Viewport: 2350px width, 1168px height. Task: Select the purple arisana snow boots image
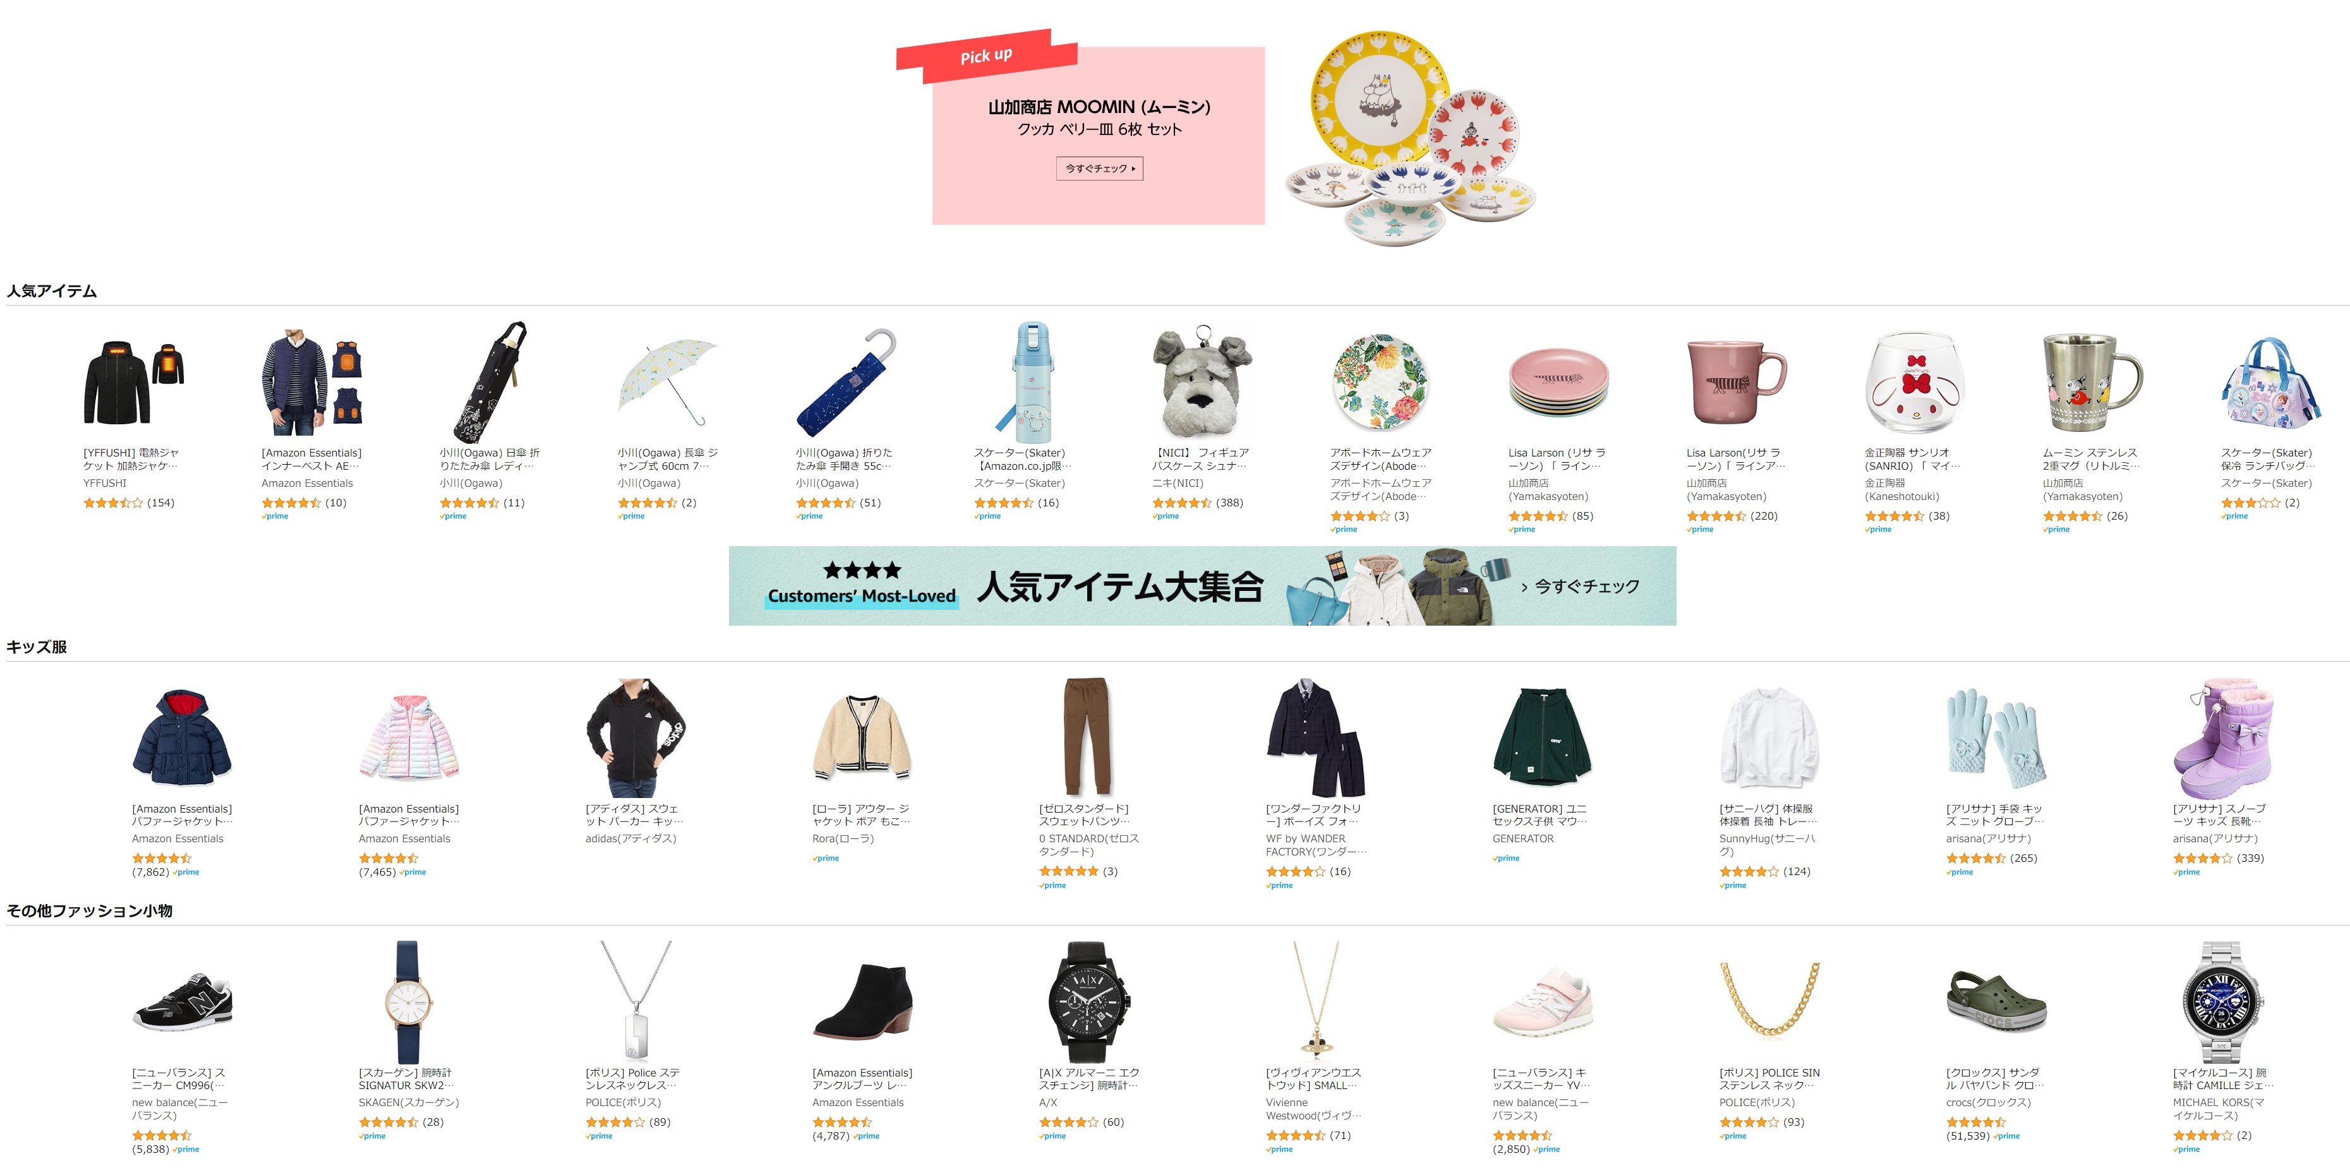click(x=2222, y=737)
